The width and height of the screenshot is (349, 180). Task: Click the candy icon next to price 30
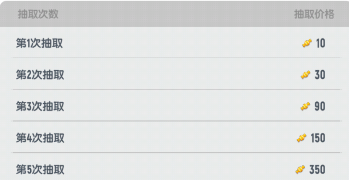(305, 75)
